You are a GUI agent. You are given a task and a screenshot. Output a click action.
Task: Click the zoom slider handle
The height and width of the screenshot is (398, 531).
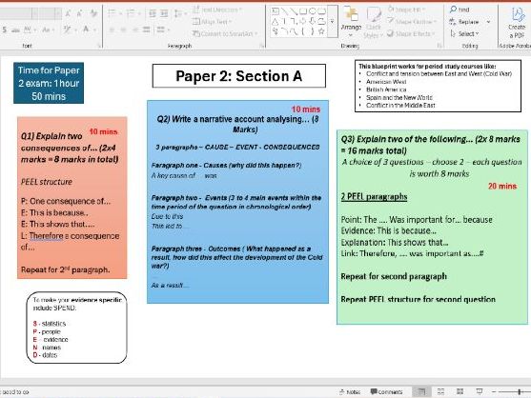pyautogui.click(x=520, y=391)
